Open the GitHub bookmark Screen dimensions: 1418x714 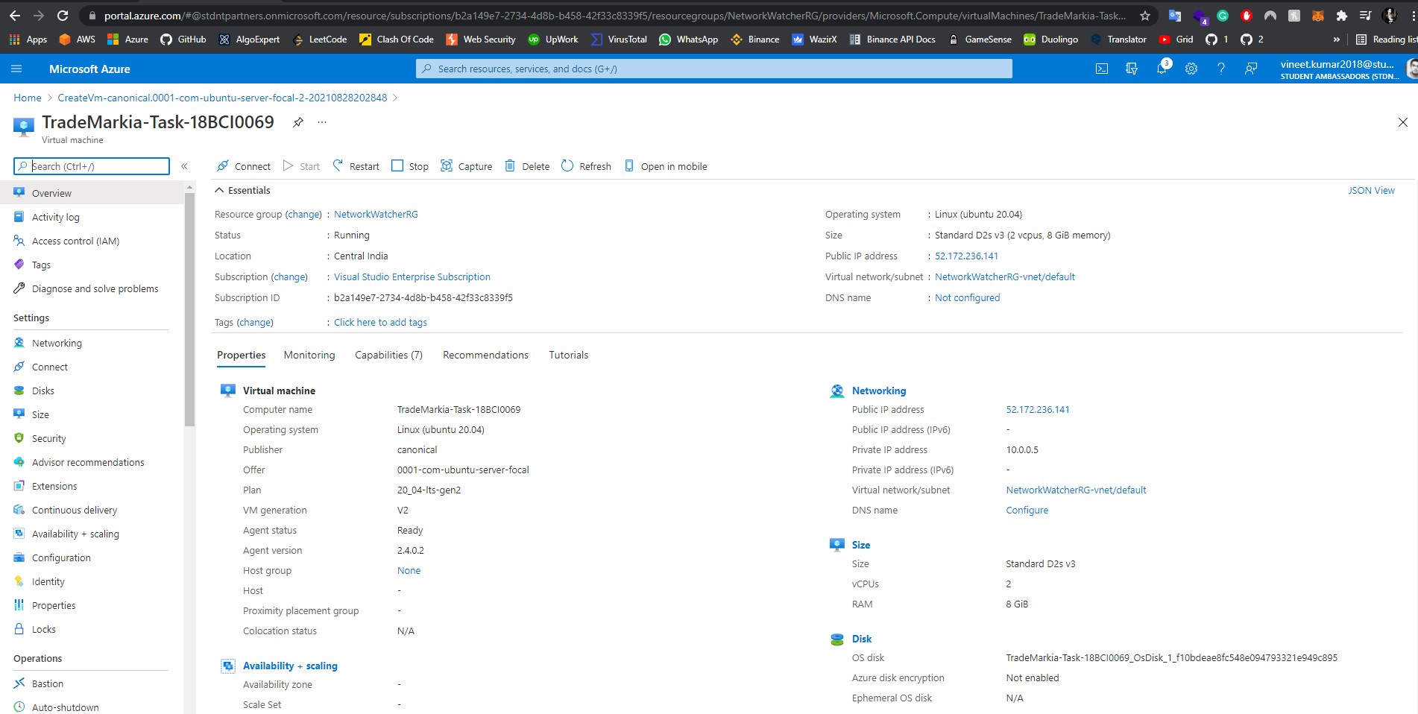pos(183,40)
